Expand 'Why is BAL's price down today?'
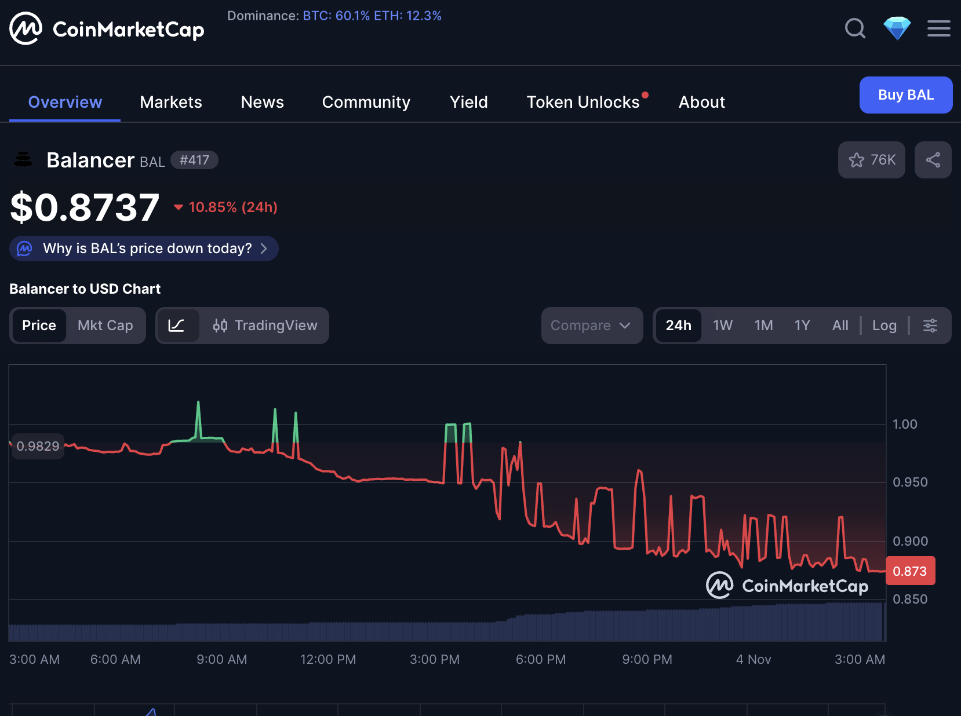 pos(144,249)
